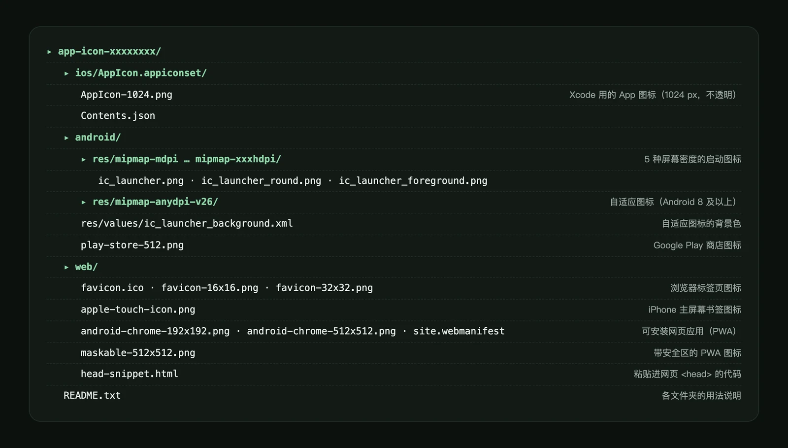Click the README.txt file
This screenshot has height=448, width=788.
tap(92, 396)
